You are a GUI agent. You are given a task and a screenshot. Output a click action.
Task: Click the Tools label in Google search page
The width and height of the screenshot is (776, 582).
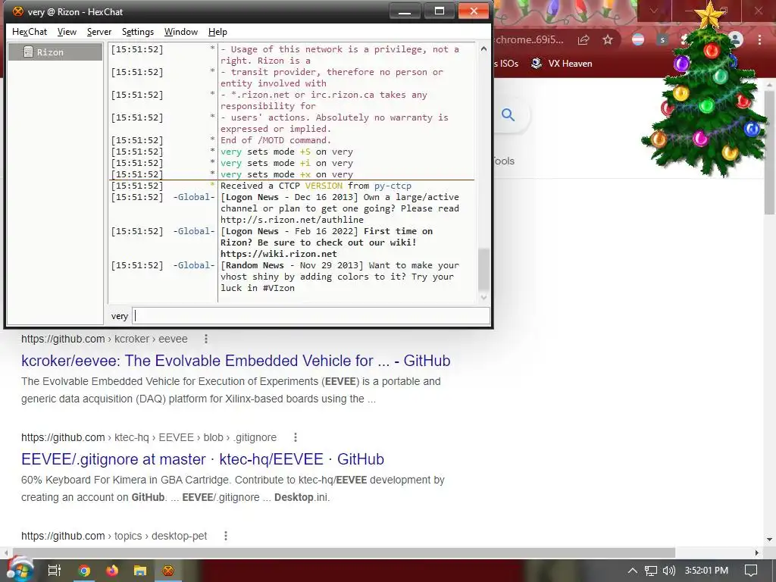(x=504, y=161)
